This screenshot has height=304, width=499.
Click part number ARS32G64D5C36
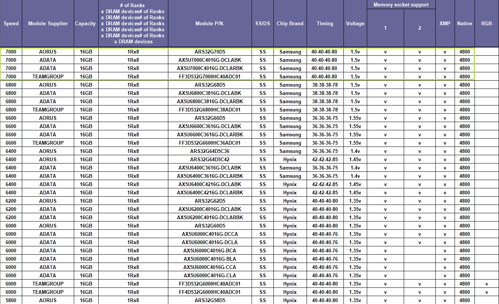[210, 151]
